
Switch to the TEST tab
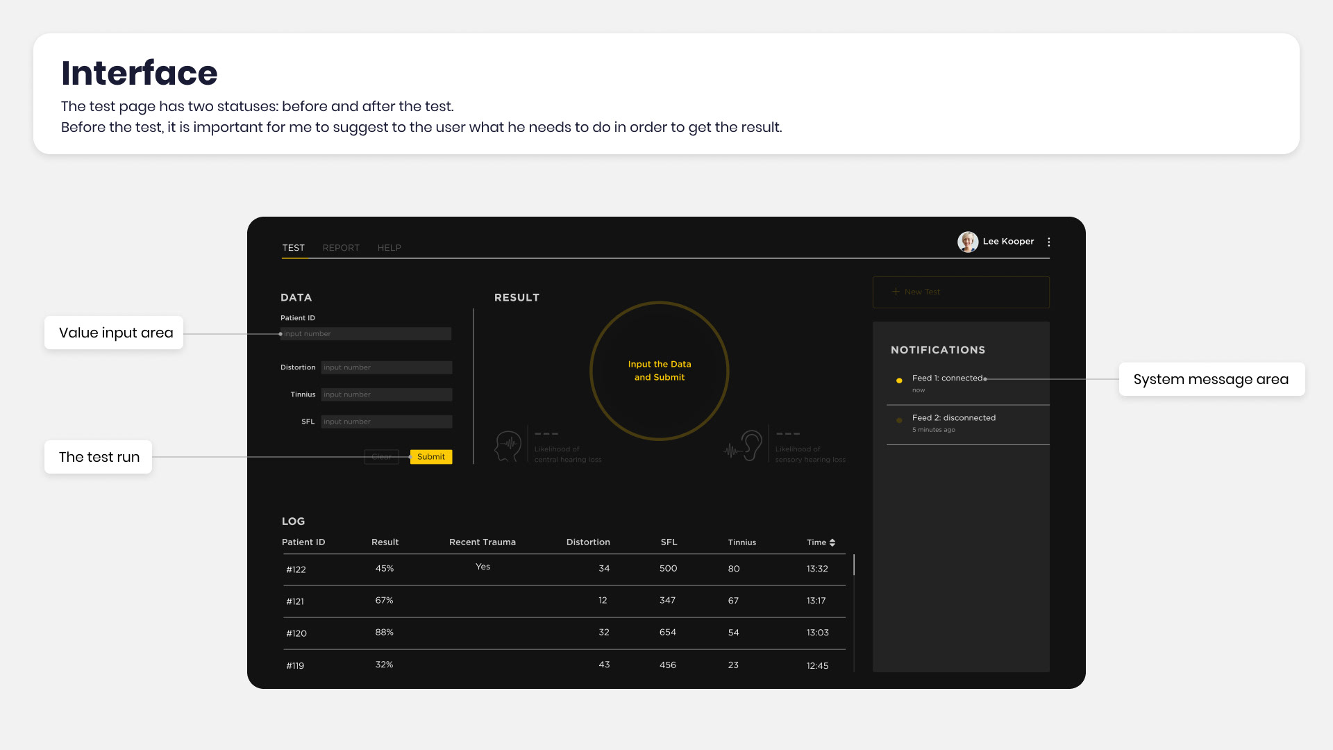click(293, 248)
